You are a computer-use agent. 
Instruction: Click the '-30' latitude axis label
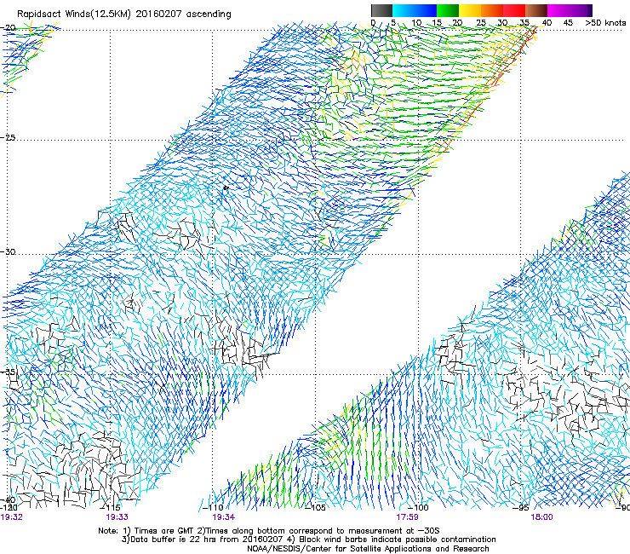[8, 251]
